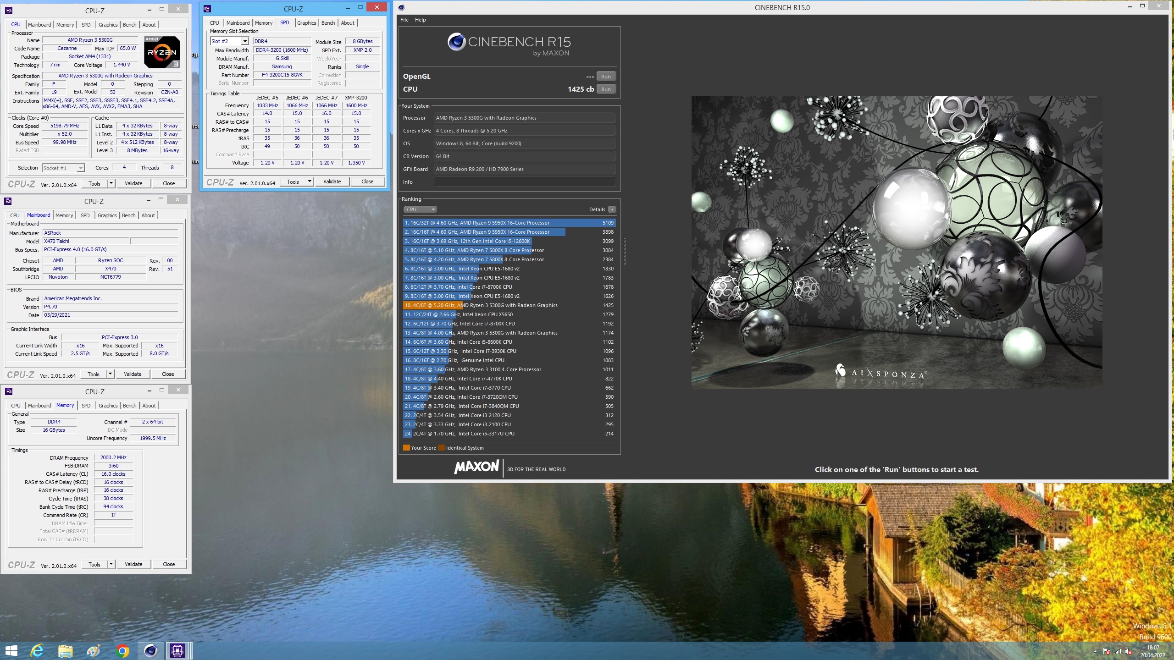Switch to Bench tab in CPU window

pos(129,25)
